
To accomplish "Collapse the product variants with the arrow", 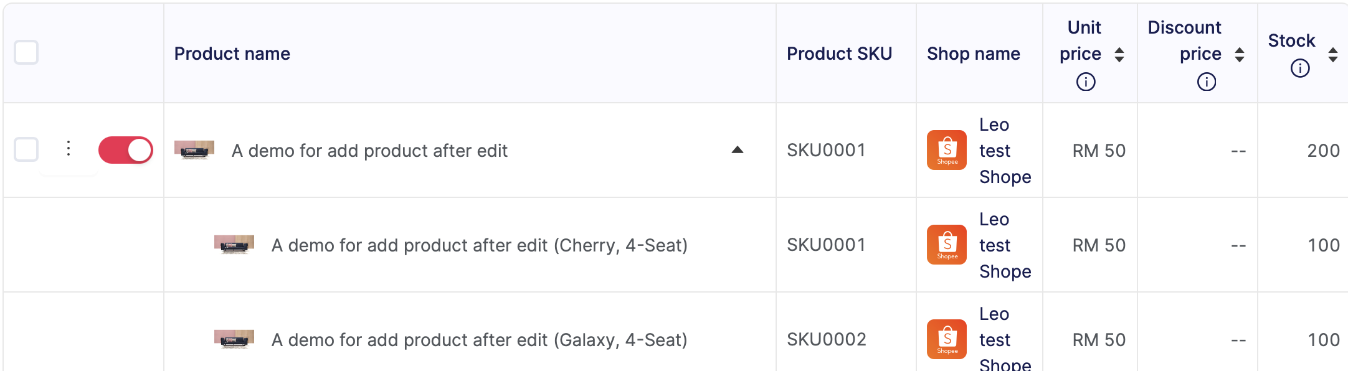I will click(x=738, y=149).
